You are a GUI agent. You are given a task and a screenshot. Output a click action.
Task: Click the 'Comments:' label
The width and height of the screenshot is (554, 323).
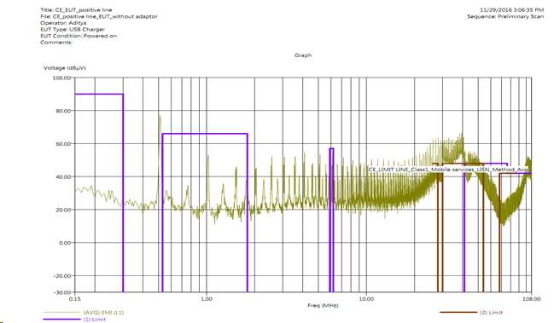coord(56,43)
